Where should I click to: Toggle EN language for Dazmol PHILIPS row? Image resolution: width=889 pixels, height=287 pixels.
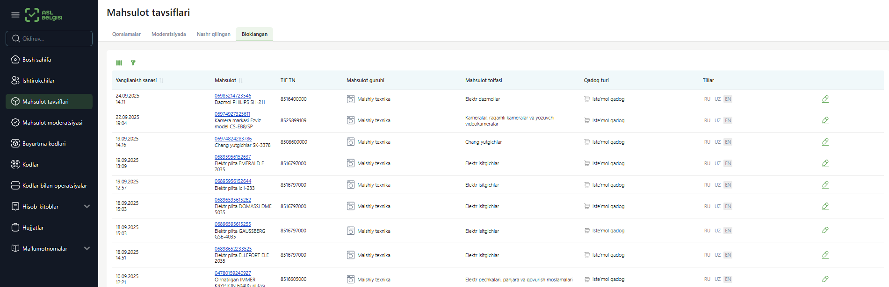[x=728, y=99]
